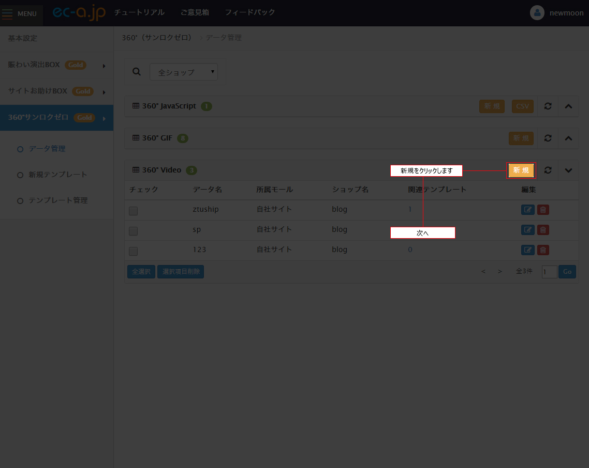
Task: Open related template count 0 for 123
Action: pos(410,249)
